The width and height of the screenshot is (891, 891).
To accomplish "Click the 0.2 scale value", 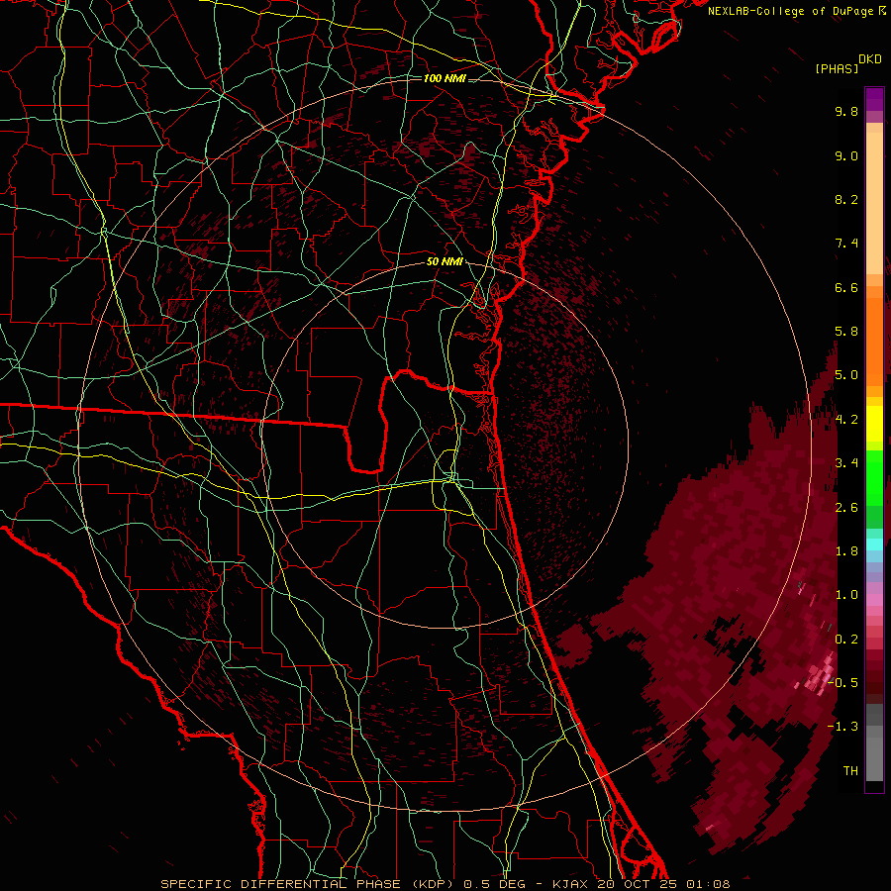I will (x=846, y=640).
